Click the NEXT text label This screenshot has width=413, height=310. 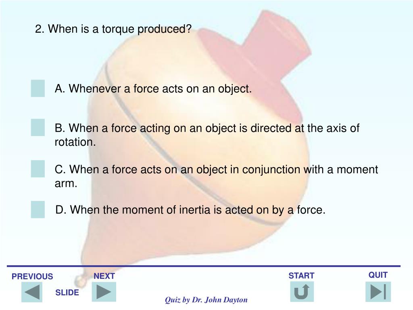[104, 276]
